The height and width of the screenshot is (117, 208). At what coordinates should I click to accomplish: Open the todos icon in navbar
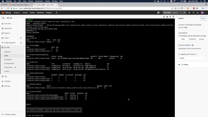point(198,13)
